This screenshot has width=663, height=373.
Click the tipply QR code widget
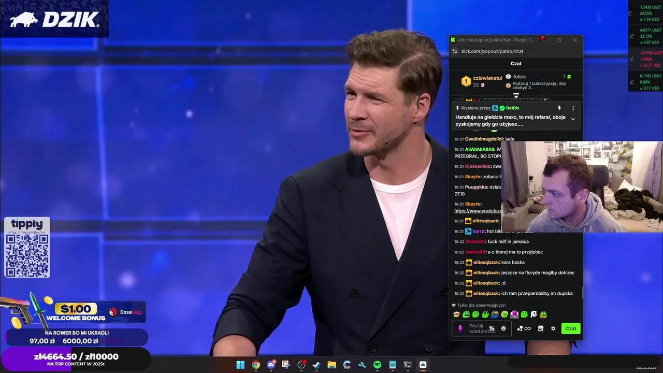27,247
